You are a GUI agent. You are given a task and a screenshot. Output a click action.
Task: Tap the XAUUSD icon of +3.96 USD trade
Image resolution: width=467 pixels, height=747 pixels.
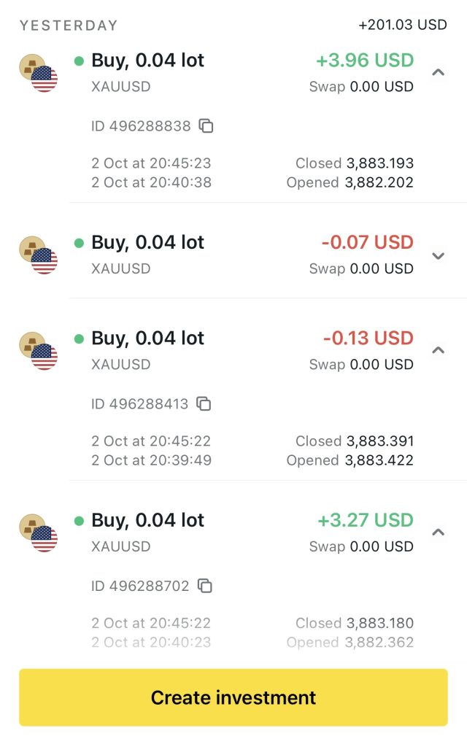38,73
